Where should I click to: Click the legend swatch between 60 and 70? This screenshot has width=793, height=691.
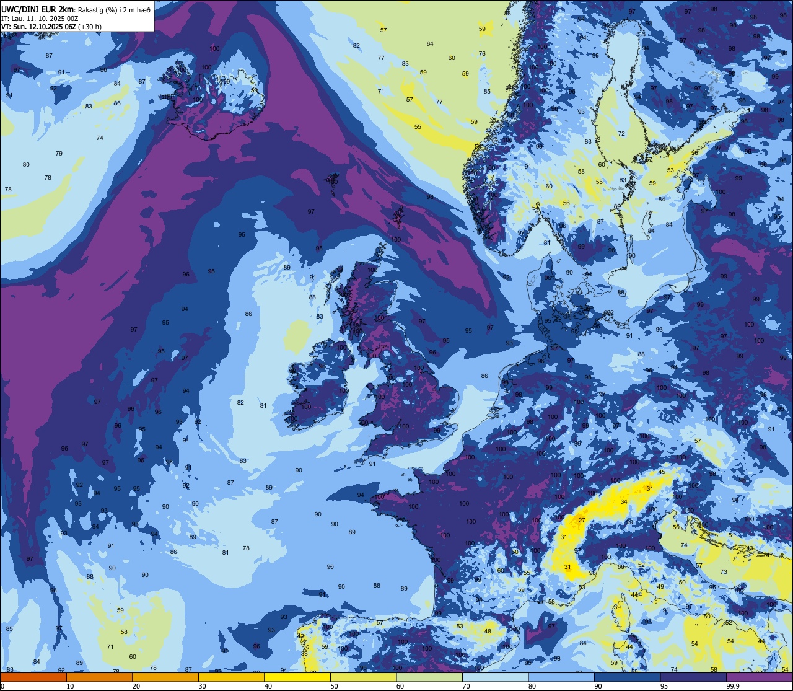tap(429, 677)
